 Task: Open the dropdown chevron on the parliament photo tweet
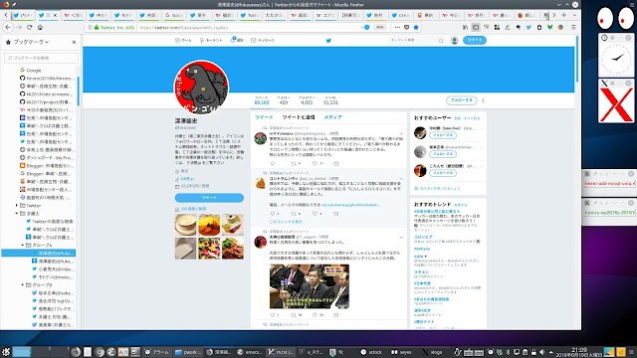[x=401, y=237]
